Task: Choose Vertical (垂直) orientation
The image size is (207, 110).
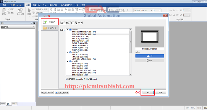Action: pos(150,60)
